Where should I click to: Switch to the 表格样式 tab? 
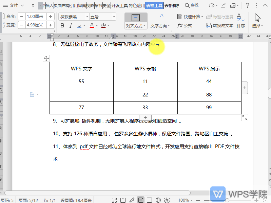click(171, 6)
